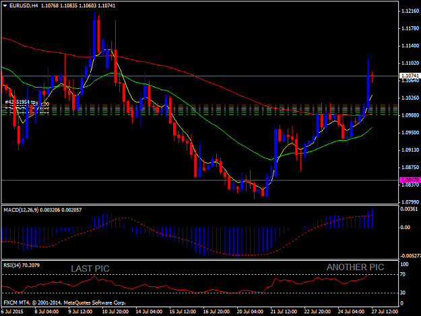421x316 pixels.
Task: Click the MACD scale value 0.00361
Action: coord(410,209)
